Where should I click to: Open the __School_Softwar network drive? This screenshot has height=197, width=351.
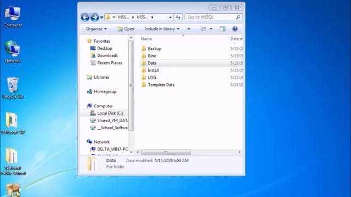(109, 128)
